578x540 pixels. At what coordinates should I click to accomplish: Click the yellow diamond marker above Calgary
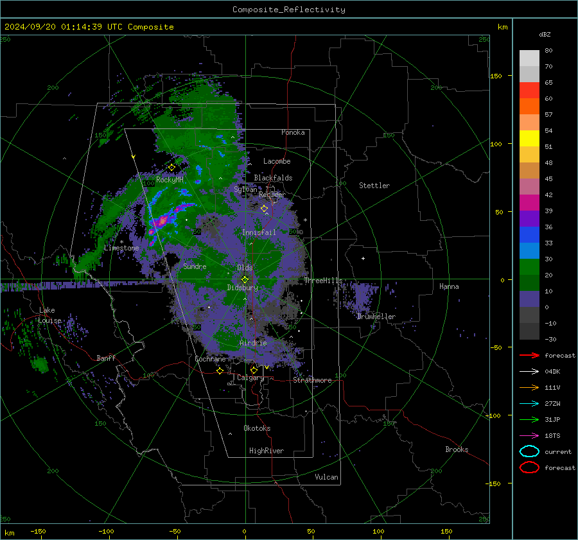(x=254, y=370)
